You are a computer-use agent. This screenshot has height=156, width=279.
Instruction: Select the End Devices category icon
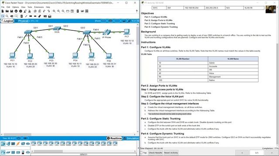8,143
